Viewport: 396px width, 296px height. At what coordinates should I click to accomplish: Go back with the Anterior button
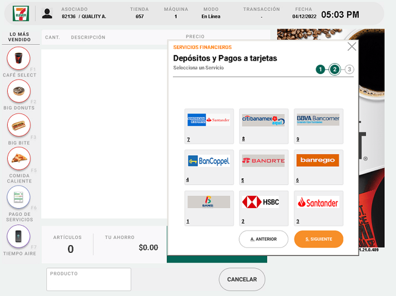263,239
